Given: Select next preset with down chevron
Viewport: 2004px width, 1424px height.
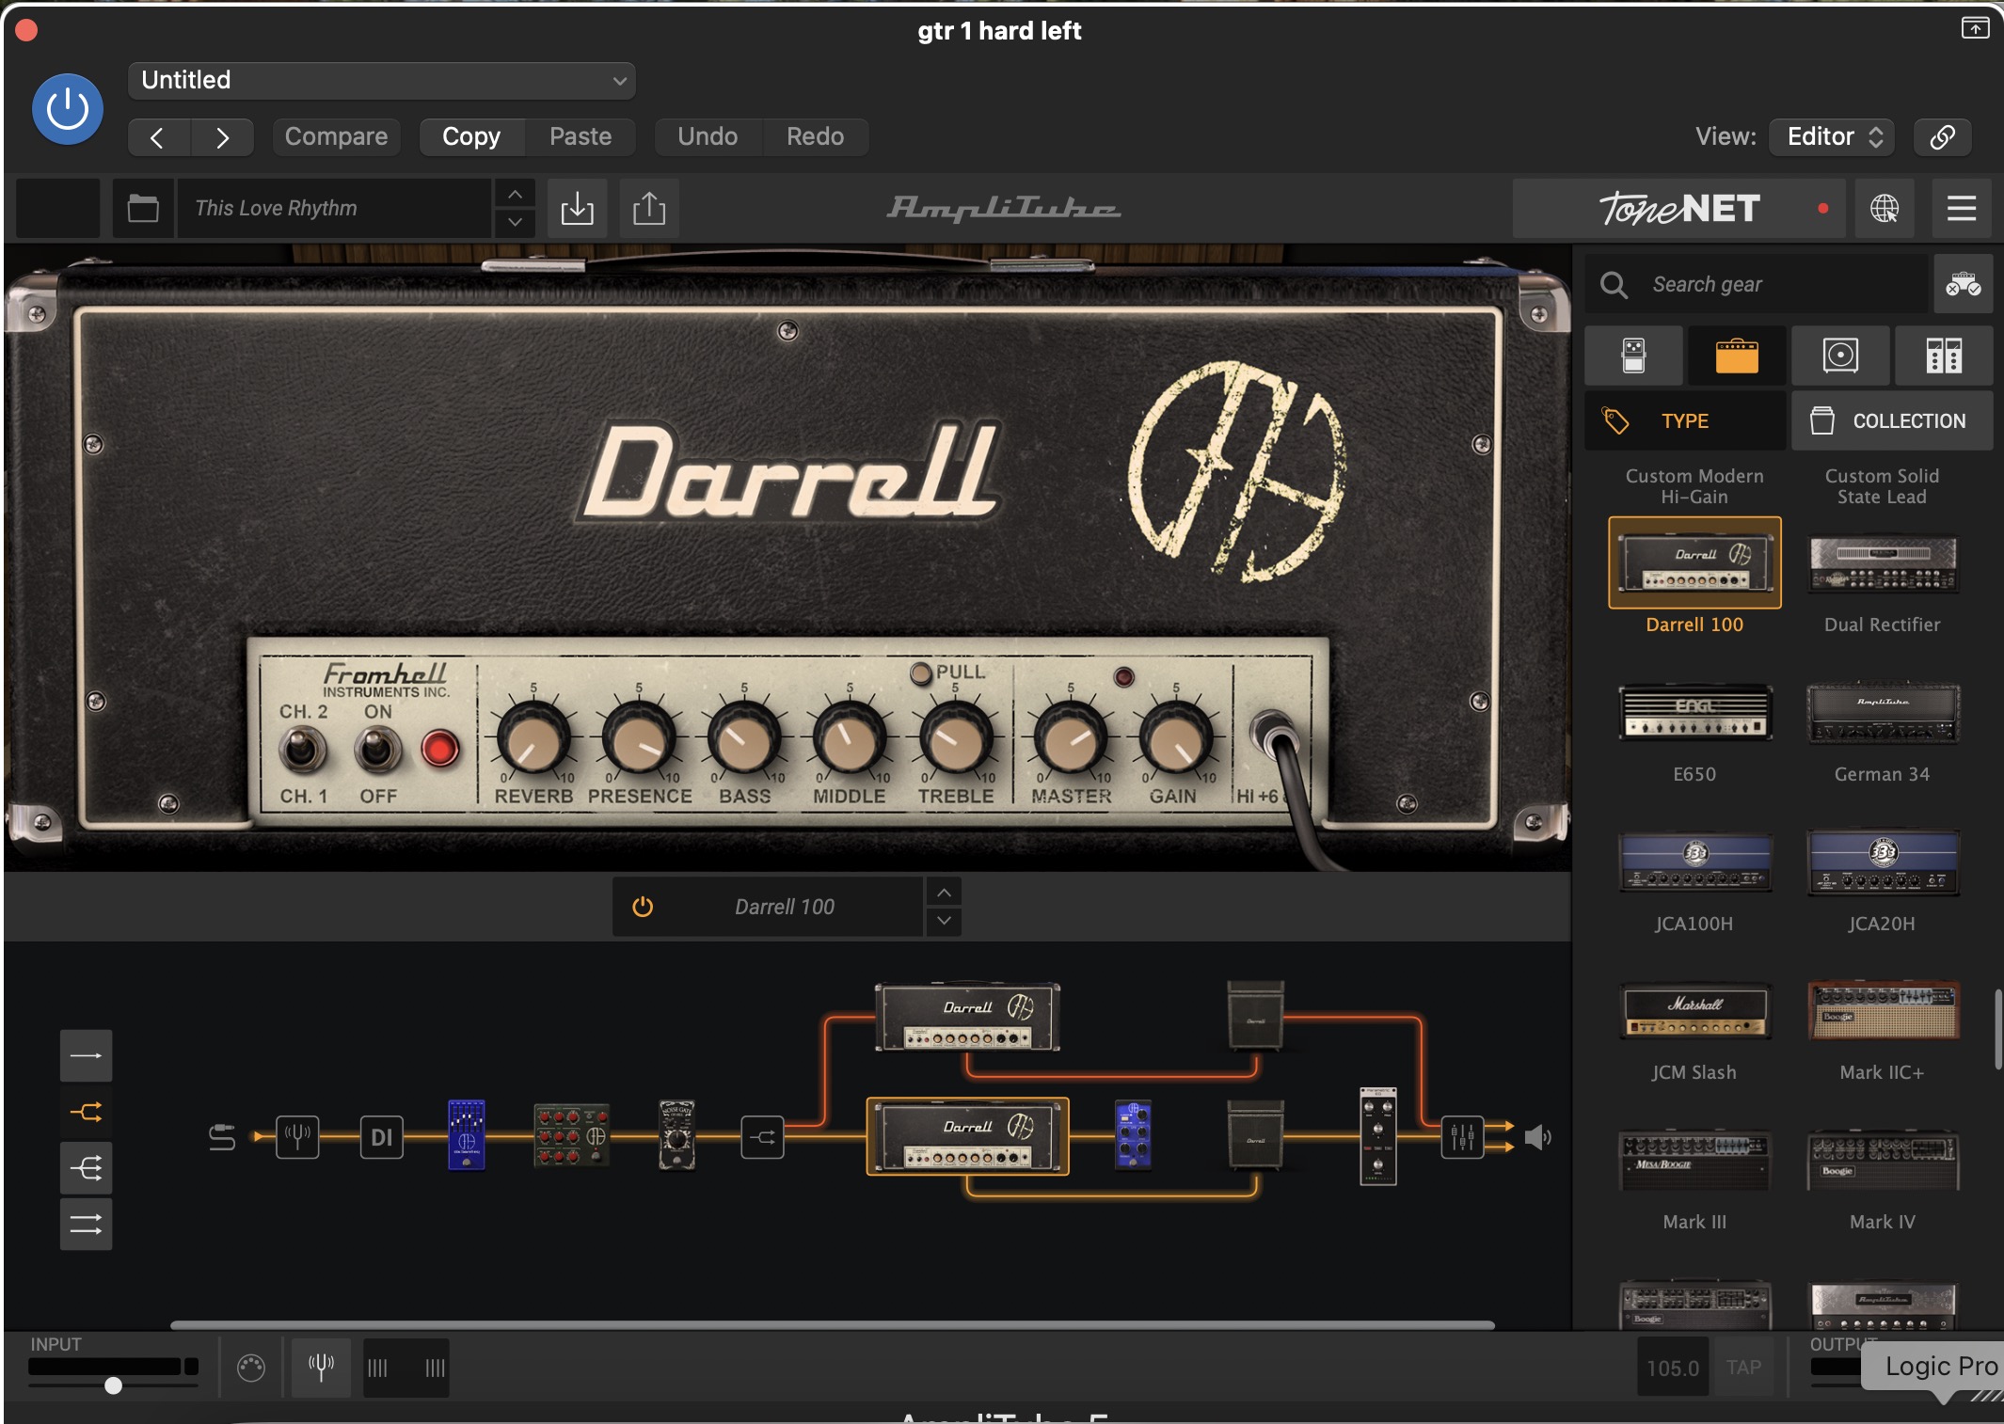Looking at the screenshot, I should coord(515,223).
